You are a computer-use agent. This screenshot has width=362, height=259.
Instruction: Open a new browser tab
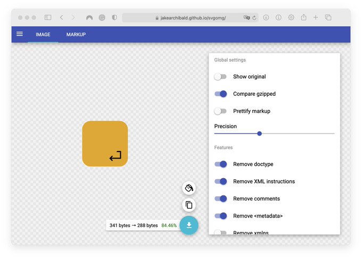[316, 18]
